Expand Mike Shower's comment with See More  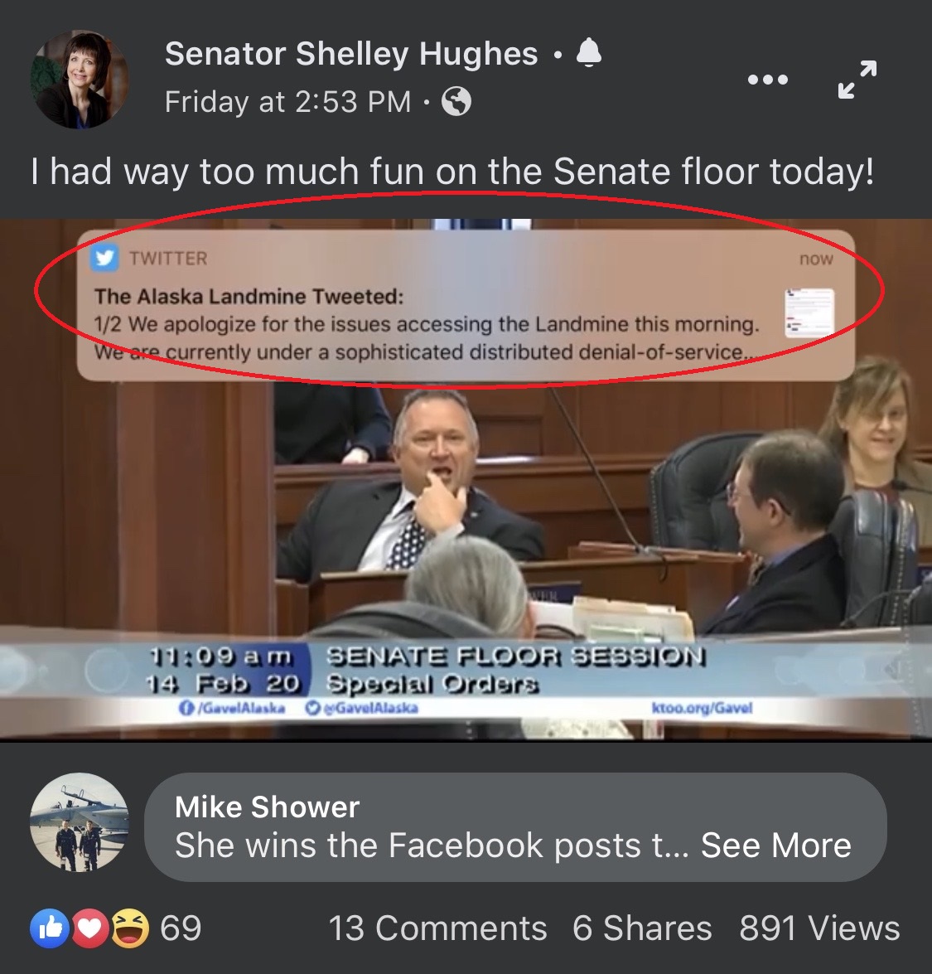(x=776, y=845)
